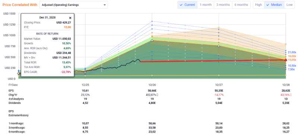Click the 21,00x P/E line label

[292, 52]
